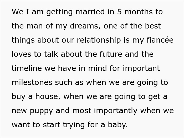Click the word "best"
This screenshot has width=184, height=138.
pos(152,26)
